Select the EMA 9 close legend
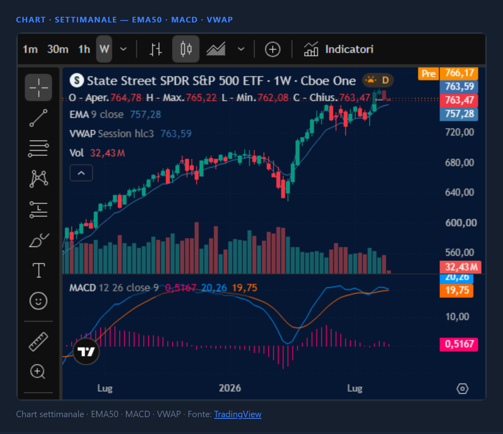503x434 pixels. [x=97, y=114]
